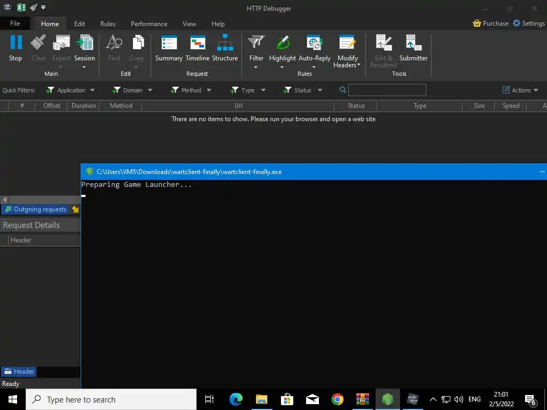This screenshot has width=547, height=410.
Task: Switch to the Home ribbon tab
Action: tap(50, 23)
